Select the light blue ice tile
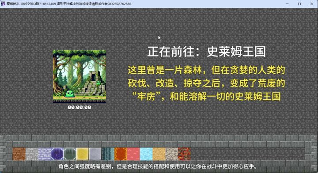The image size is (318, 173). 146,154
